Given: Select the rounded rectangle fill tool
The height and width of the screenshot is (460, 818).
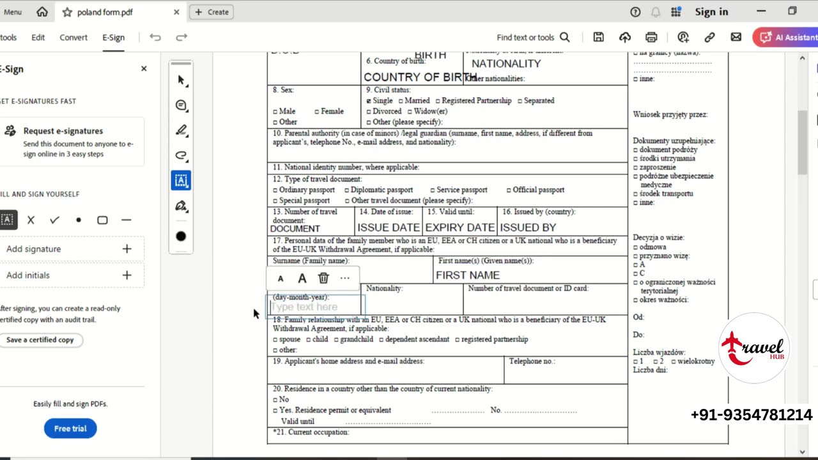Looking at the screenshot, I should (102, 220).
